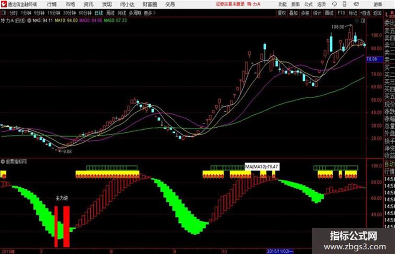
Task: Click the 复权 toolbar button
Action: (282, 13)
